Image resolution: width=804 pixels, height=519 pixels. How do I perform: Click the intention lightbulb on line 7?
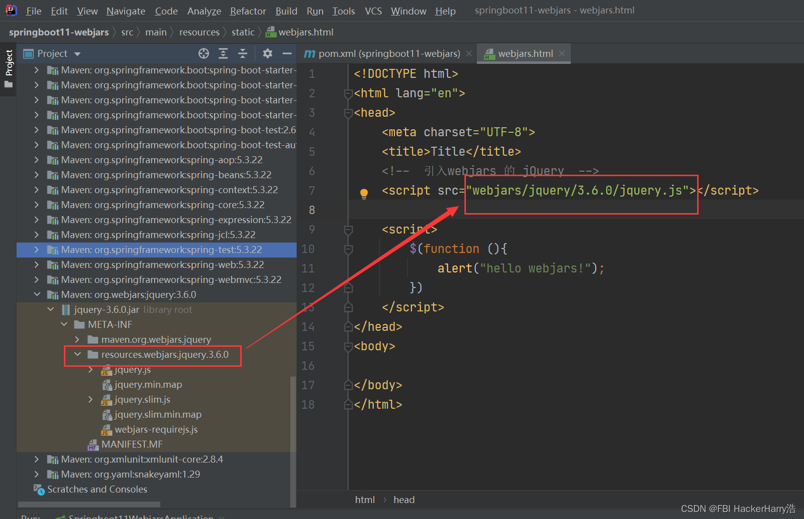point(364,194)
